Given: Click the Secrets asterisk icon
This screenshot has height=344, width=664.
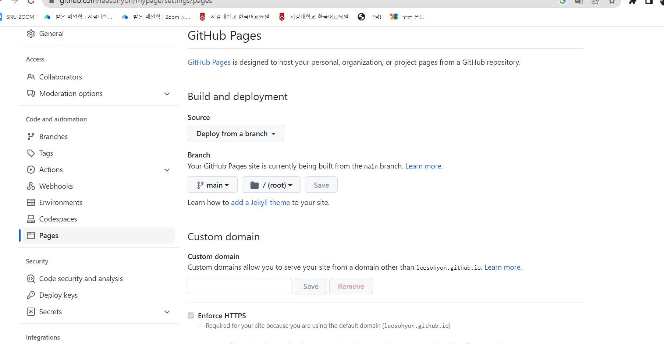Looking at the screenshot, I should (x=31, y=312).
